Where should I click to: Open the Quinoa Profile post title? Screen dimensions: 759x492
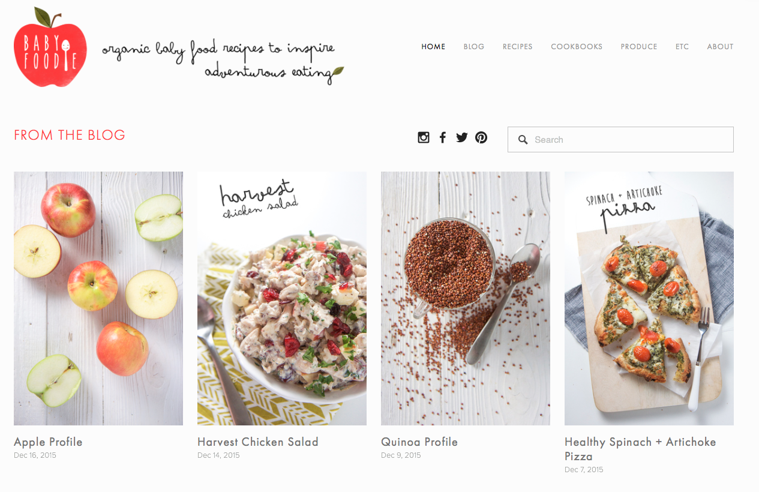coord(419,442)
